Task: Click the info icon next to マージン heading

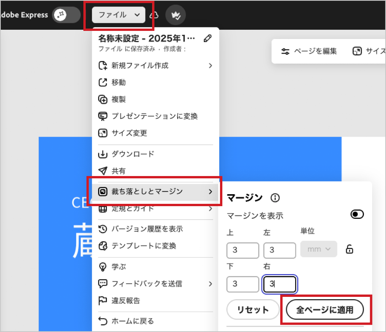Action: (x=274, y=198)
